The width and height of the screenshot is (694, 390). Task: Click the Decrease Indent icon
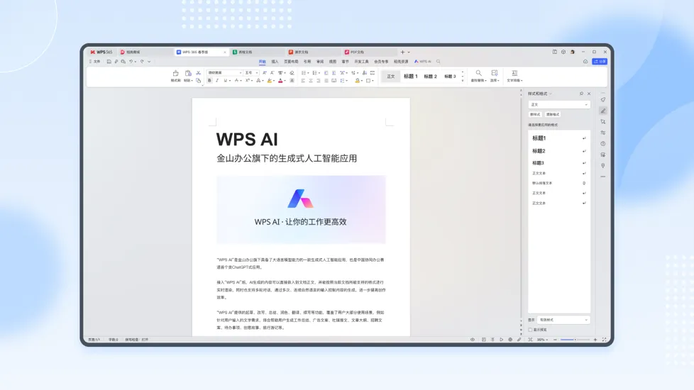[326, 73]
